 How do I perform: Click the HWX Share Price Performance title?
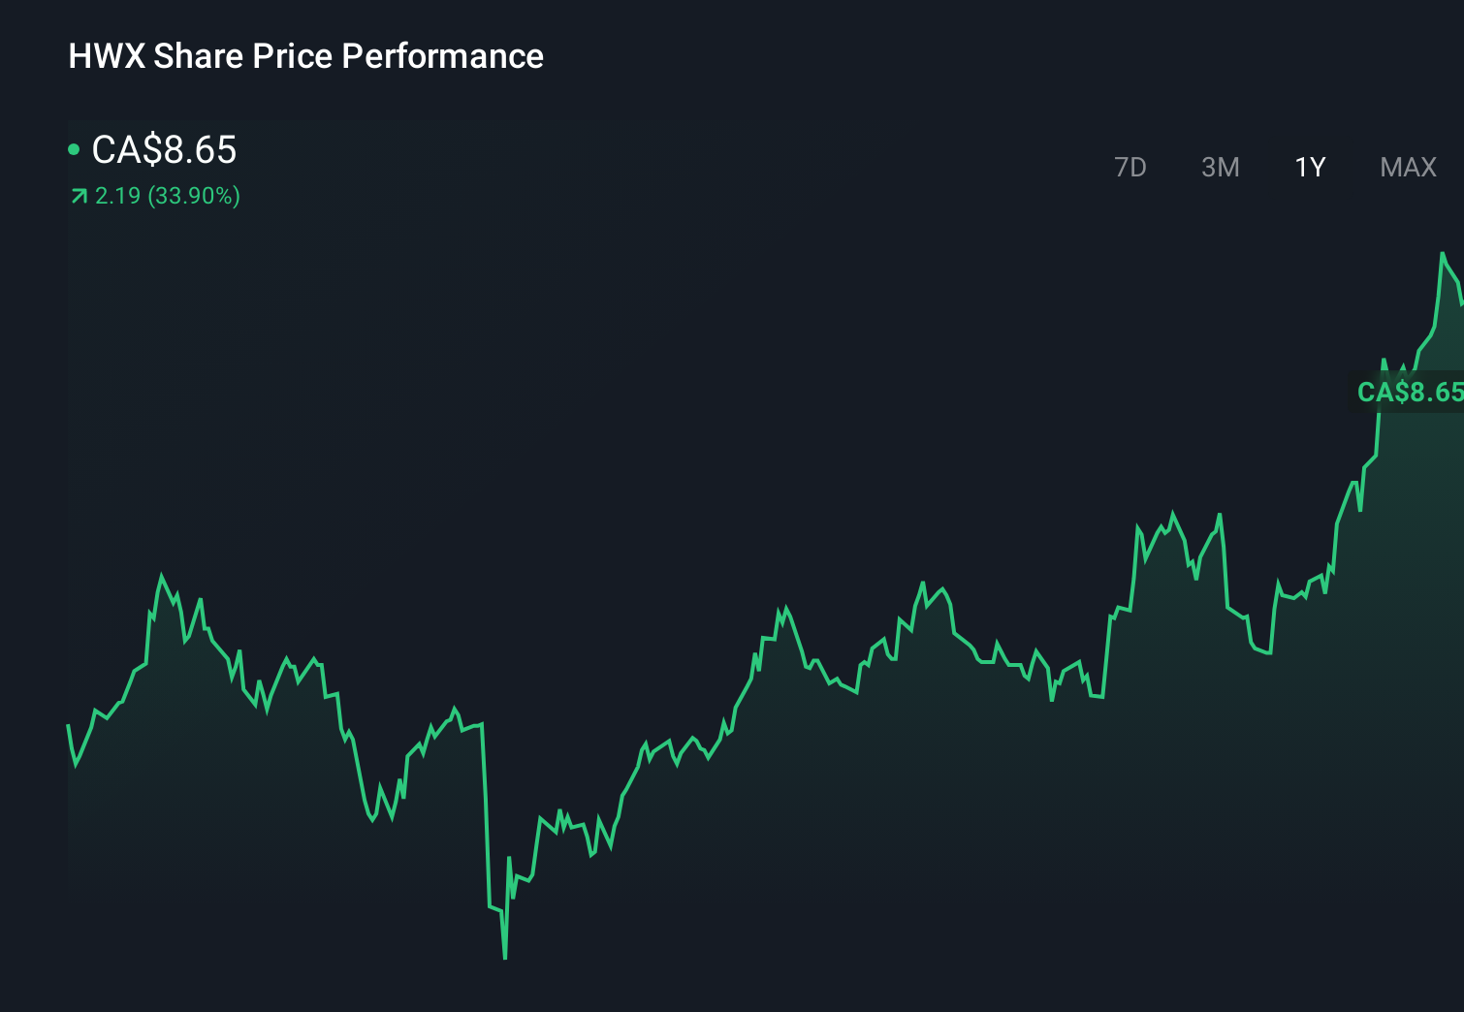(x=305, y=55)
